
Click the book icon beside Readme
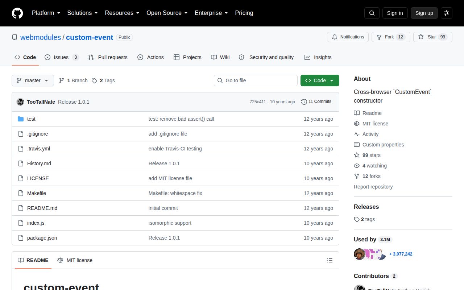tap(357, 113)
